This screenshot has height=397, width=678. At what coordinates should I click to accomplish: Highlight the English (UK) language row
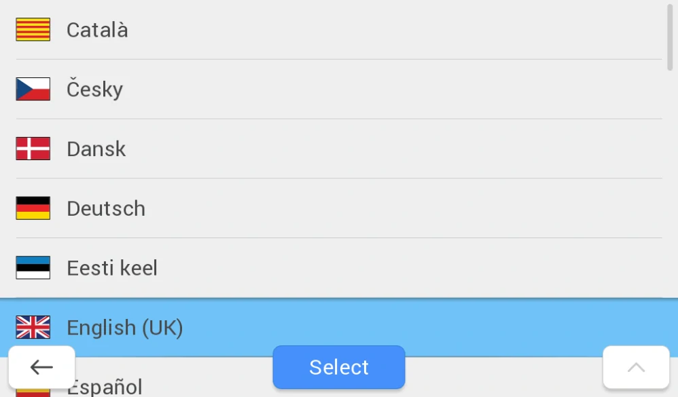[x=125, y=328]
